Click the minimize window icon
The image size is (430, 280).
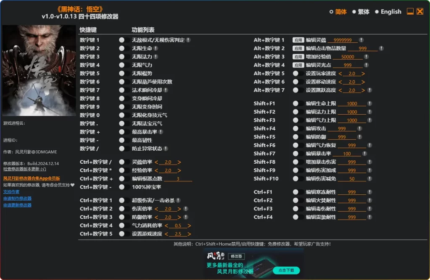410,11
